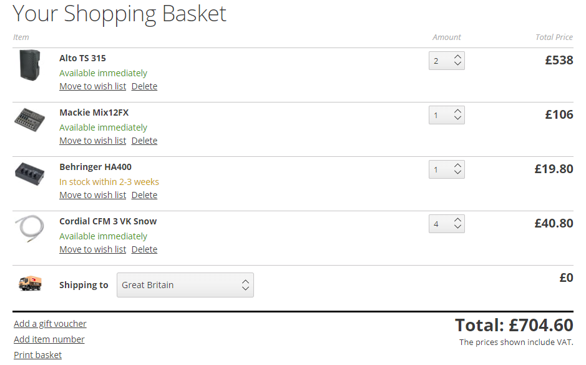Delete the Mackie Mix12FX item

pyautogui.click(x=144, y=141)
